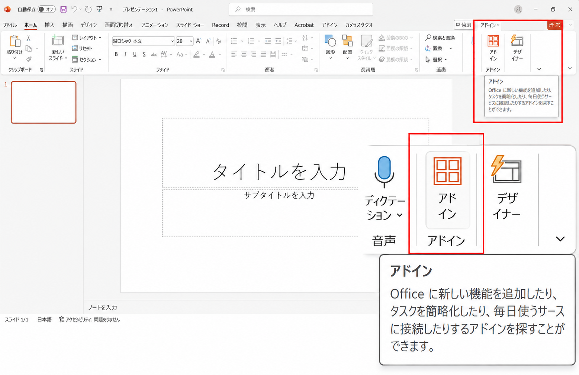This screenshot has width=579, height=375.
Task: Click the 貼り付け paste clipboard icon
Action: click(15, 42)
